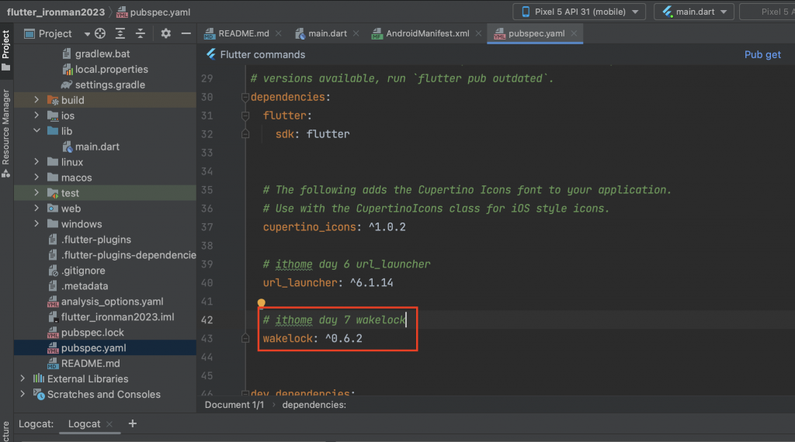Click the Flutter commands logo icon
Image resolution: width=795 pixels, height=442 pixels.
pyautogui.click(x=211, y=54)
